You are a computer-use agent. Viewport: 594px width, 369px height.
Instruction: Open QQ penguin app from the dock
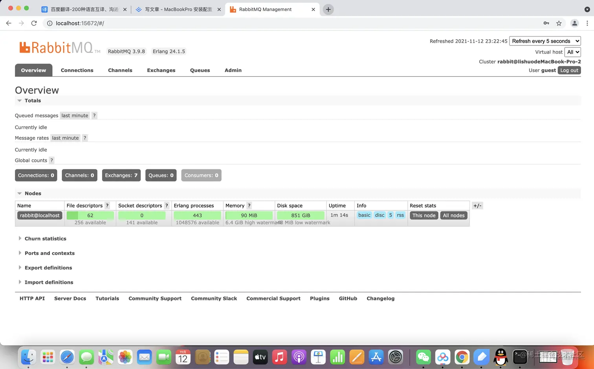(500, 357)
